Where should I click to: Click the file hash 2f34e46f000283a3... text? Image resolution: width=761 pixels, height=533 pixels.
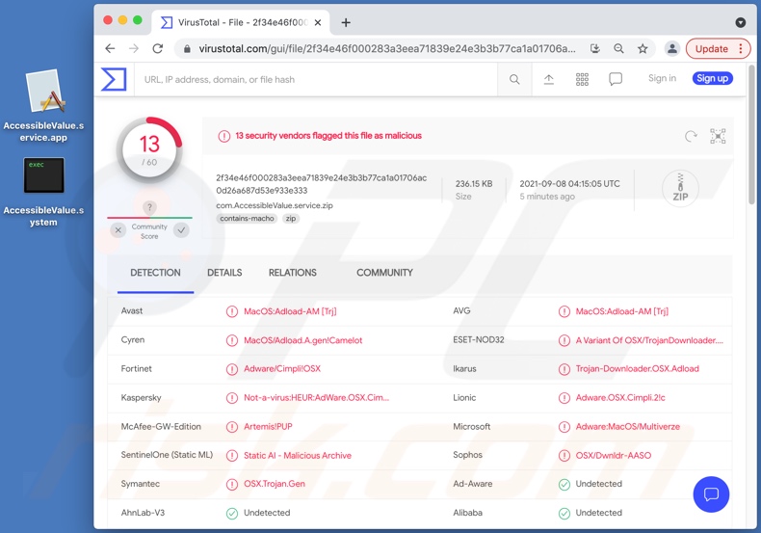322,184
